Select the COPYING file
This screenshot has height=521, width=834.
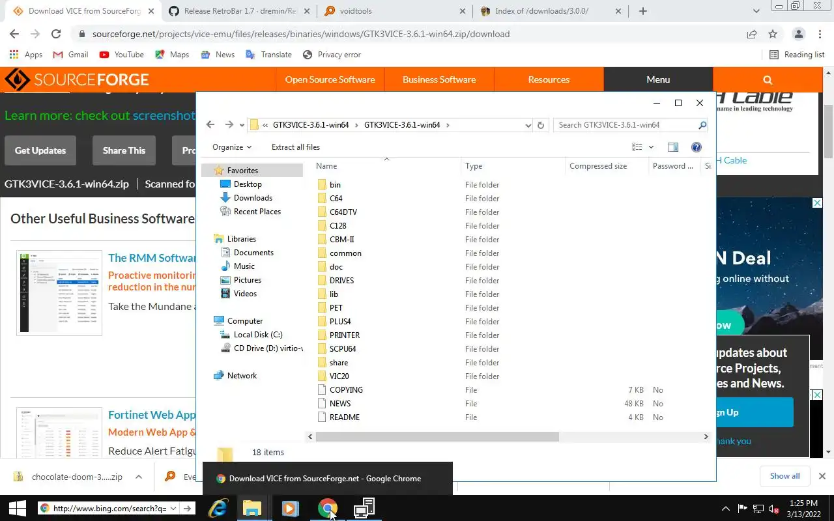coord(346,390)
